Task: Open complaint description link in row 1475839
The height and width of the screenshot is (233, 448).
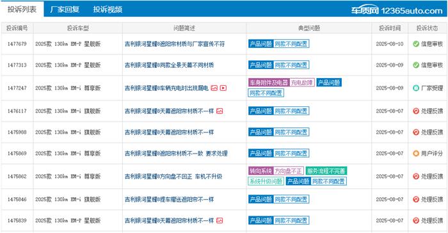Action: (x=169, y=220)
